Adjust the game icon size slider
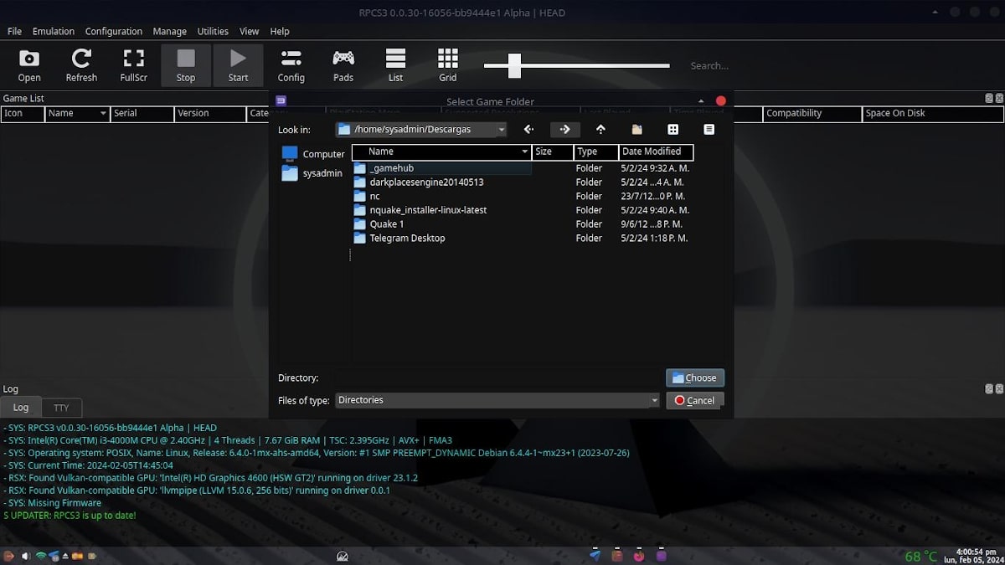 (x=513, y=64)
